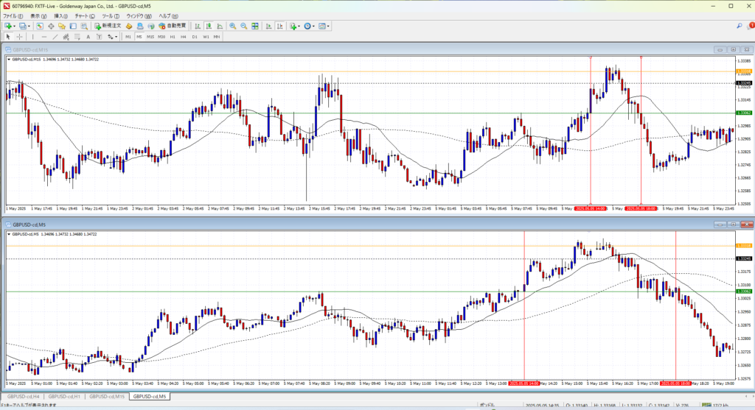The height and width of the screenshot is (410, 755).
Task: Zoom in on the chart
Action: [x=232, y=26]
